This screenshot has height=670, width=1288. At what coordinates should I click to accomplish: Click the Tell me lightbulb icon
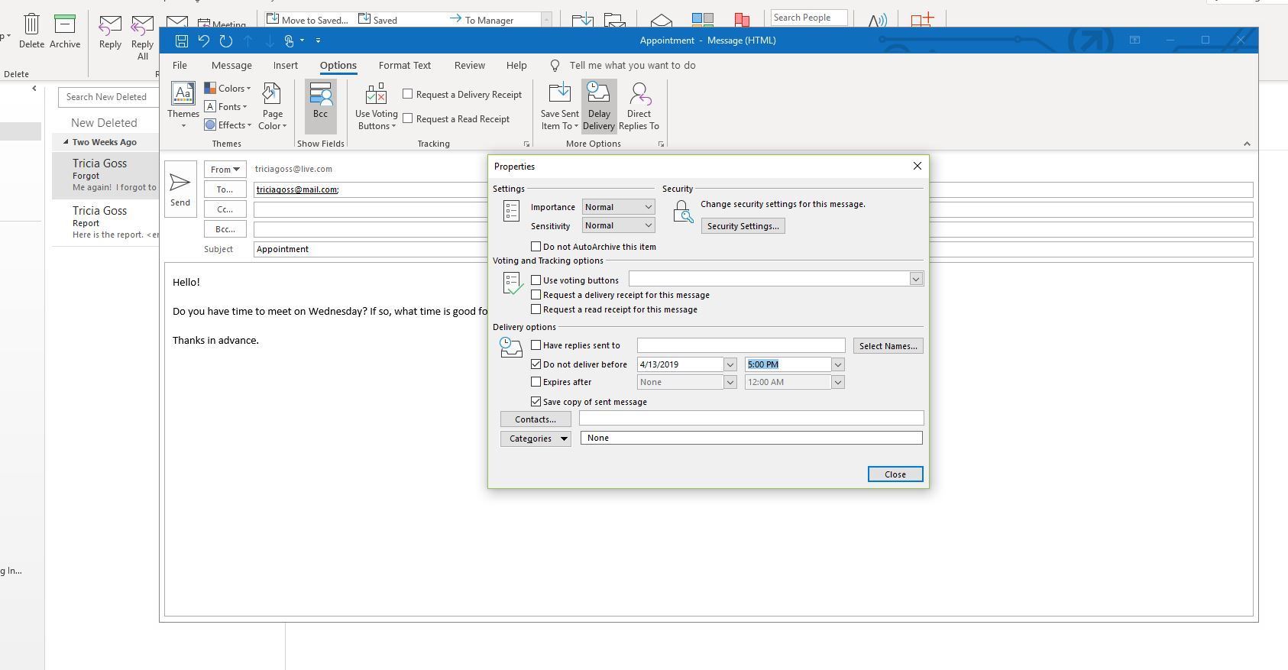coord(555,66)
